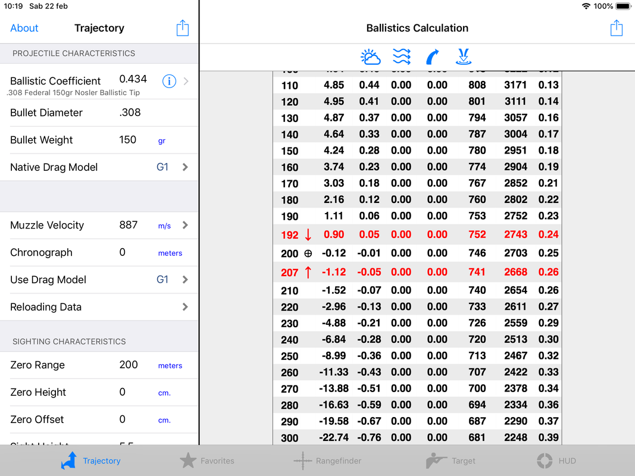The width and height of the screenshot is (635, 476).
Task: Edit the Zero Height value
Action: tap(123, 392)
